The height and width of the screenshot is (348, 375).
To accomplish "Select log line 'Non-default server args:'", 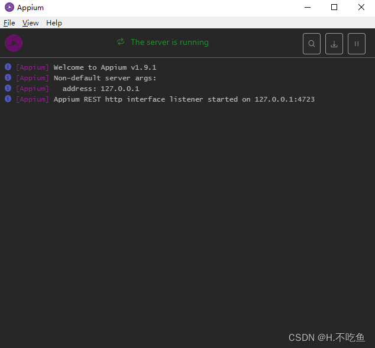I will (x=105, y=78).
